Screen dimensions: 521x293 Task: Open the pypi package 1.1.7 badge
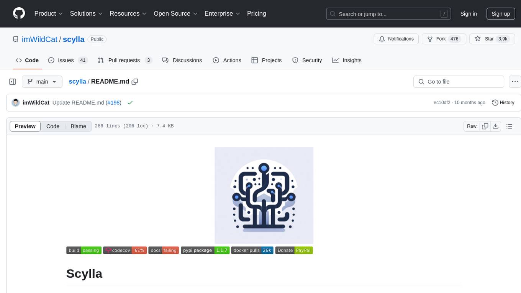205,250
